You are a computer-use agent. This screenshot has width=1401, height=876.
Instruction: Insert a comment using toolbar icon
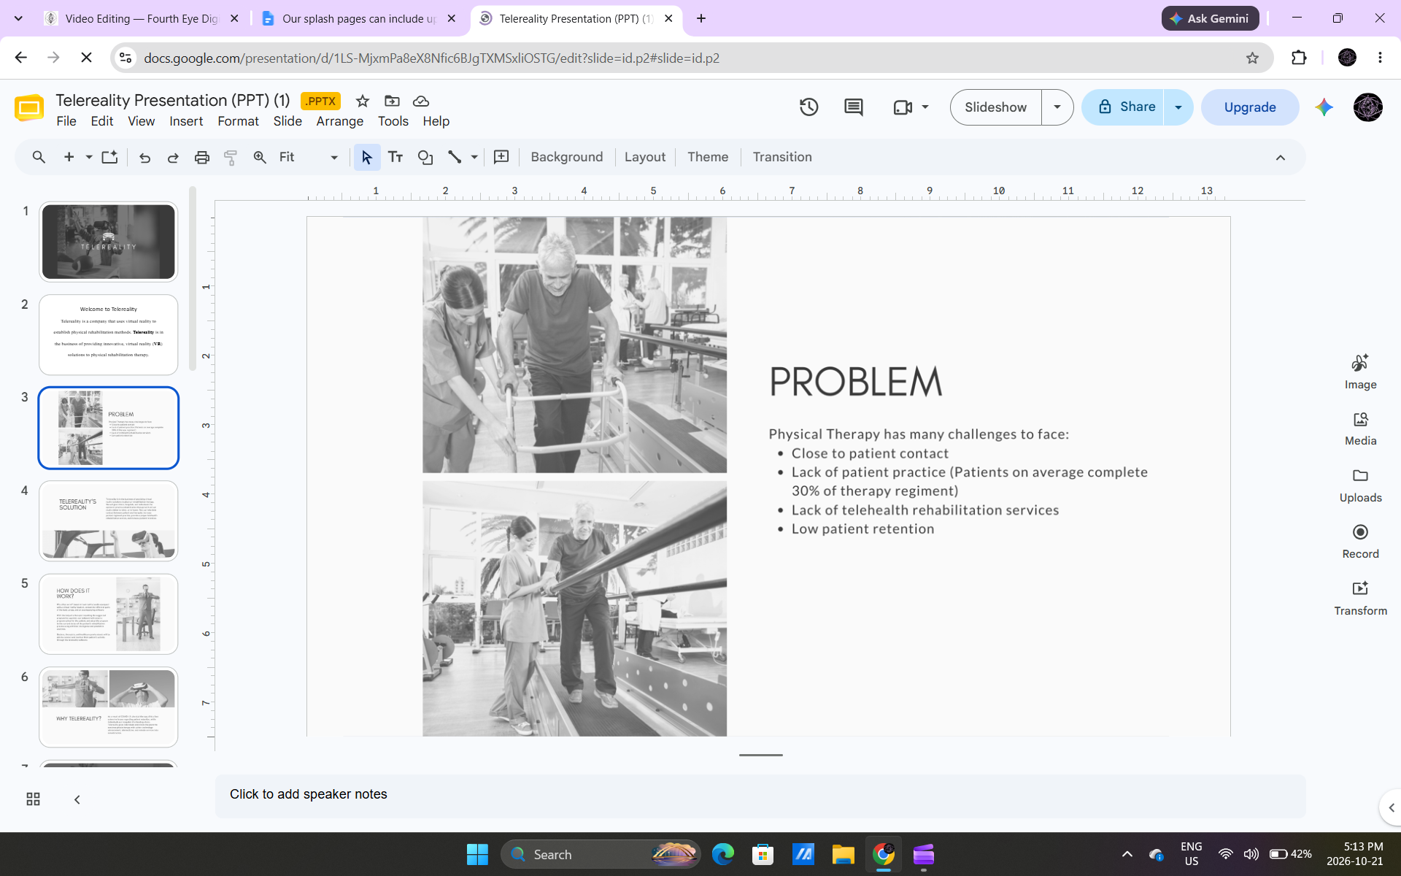(501, 157)
